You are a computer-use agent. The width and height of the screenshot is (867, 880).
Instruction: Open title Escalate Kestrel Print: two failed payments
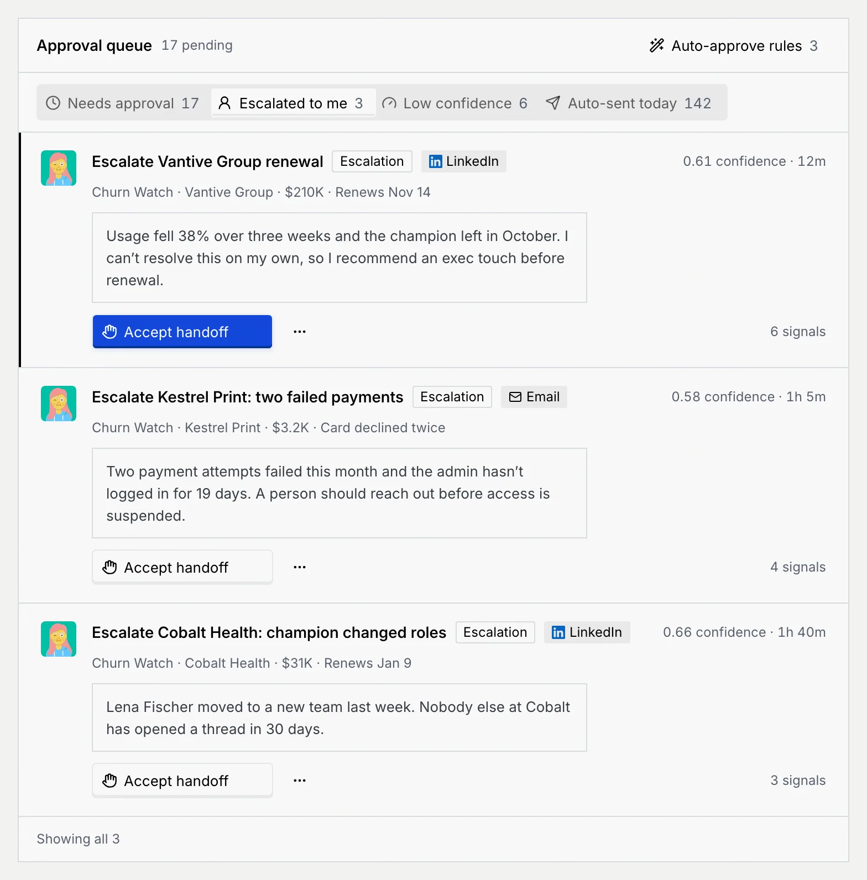(x=248, y=397)
